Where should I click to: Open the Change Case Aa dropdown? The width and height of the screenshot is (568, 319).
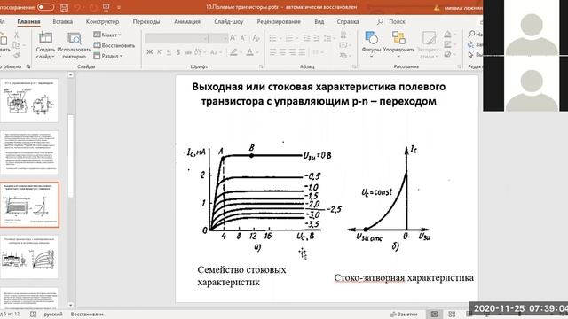(216, 52)
